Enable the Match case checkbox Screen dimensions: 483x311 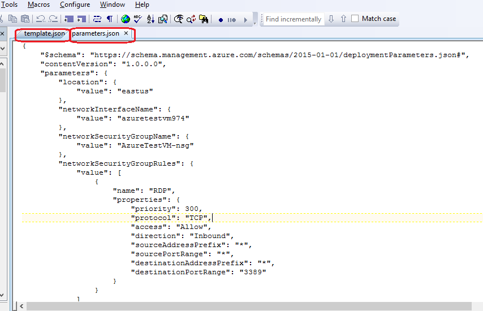355,19
